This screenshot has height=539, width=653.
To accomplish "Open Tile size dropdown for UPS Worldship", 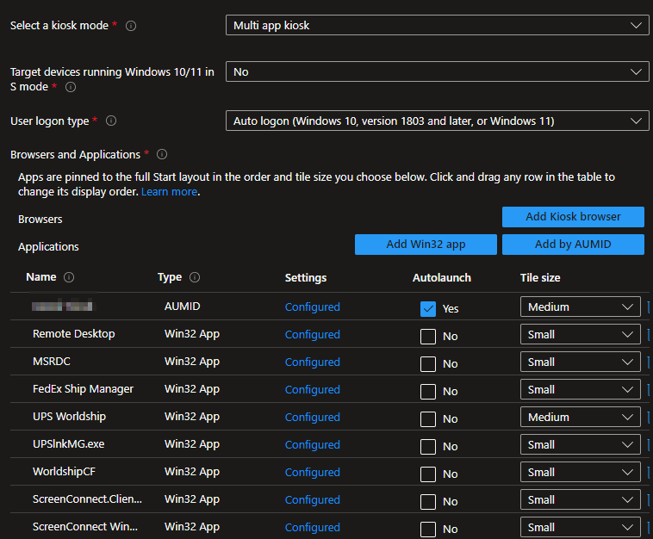I will tap(580, 417).
